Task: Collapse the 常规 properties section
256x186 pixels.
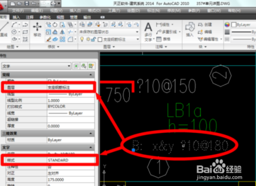Action: tap(91, 75)
